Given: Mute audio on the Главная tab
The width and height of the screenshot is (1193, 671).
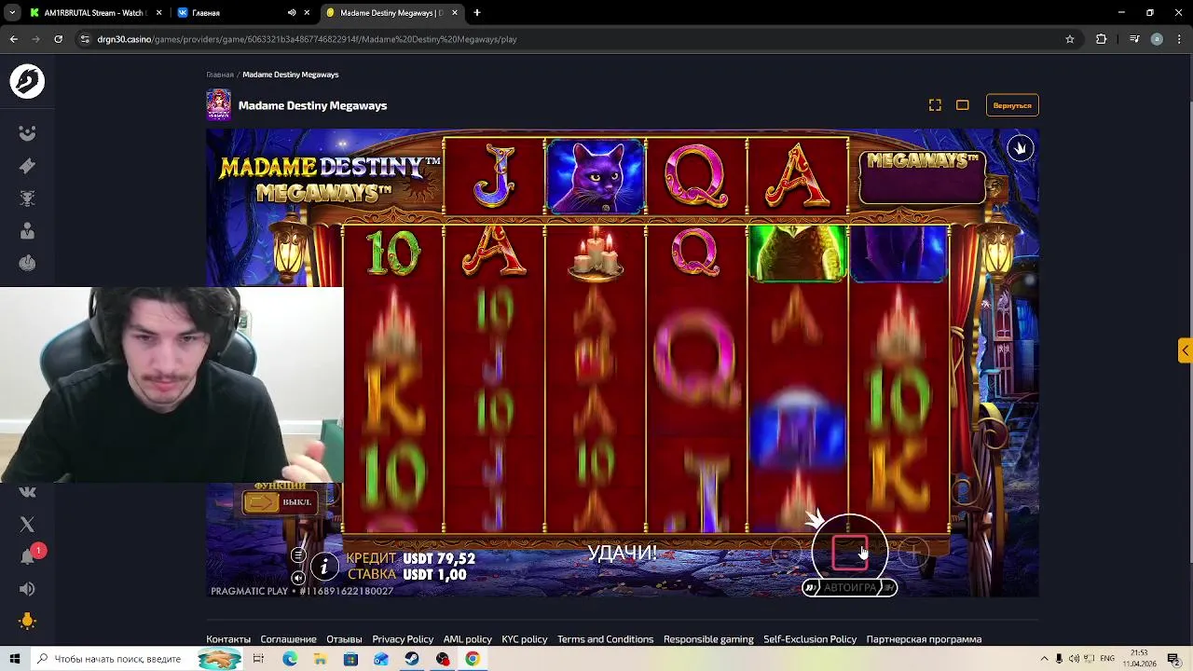Looking at the screenshot, I should click(x=292, y=13).
